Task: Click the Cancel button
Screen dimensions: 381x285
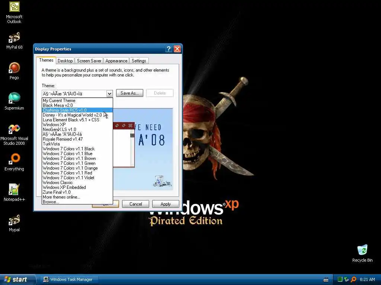Action: (x=135, y=204)
